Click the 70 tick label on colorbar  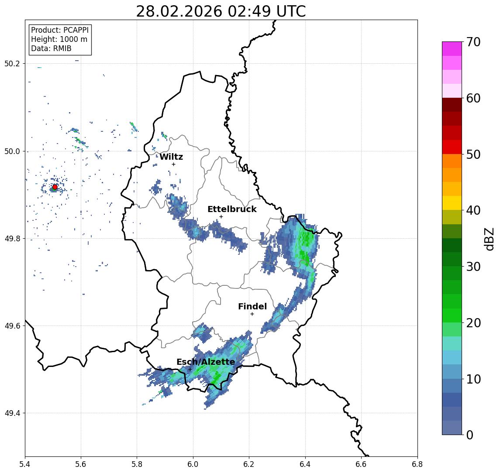pos(473,42)
